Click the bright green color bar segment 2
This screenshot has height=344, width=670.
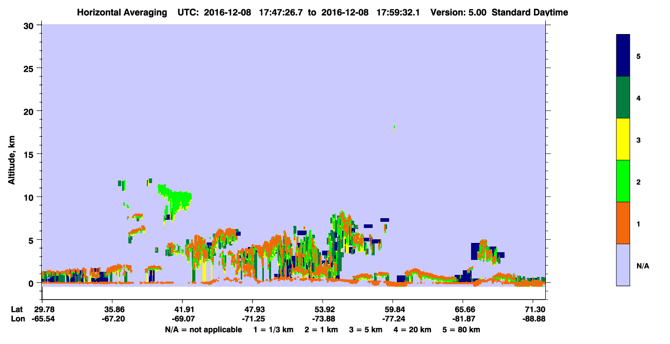click(x=623, y=181)
